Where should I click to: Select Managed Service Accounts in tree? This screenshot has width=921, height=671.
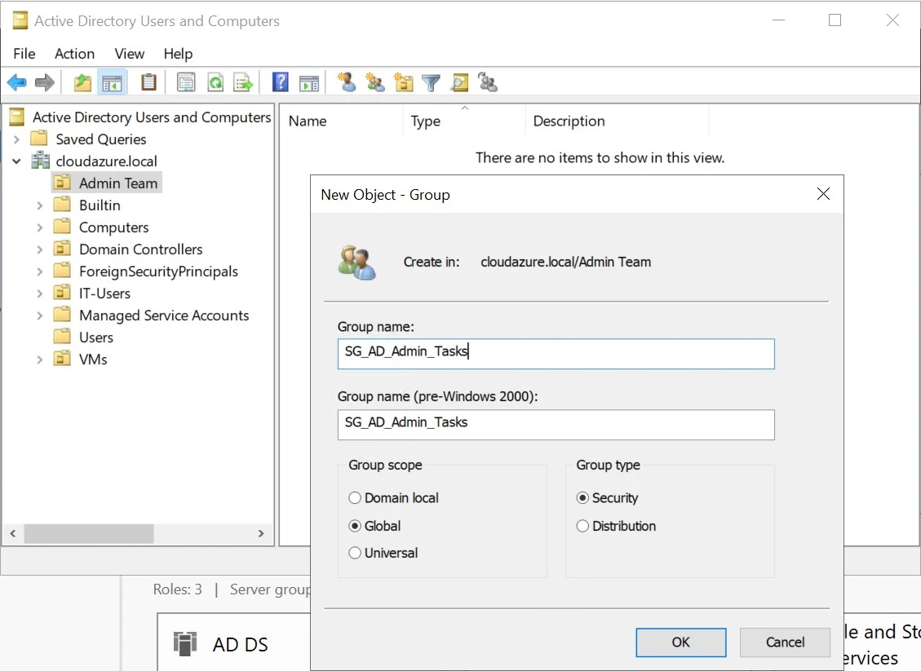pos(164,316)
